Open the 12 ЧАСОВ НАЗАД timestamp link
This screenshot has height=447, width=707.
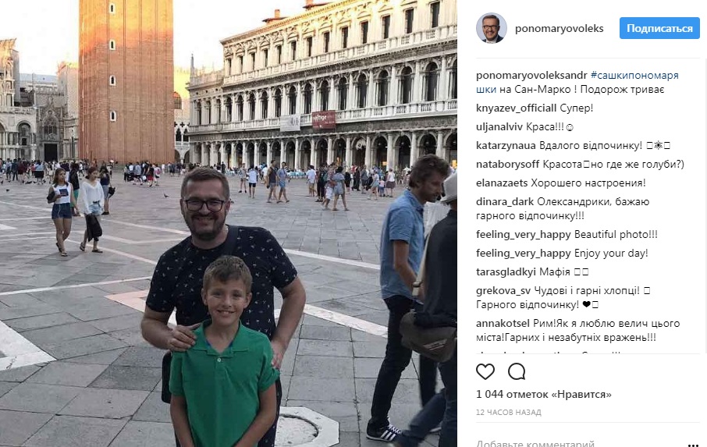pyautogui.click(x=509, y=413)
